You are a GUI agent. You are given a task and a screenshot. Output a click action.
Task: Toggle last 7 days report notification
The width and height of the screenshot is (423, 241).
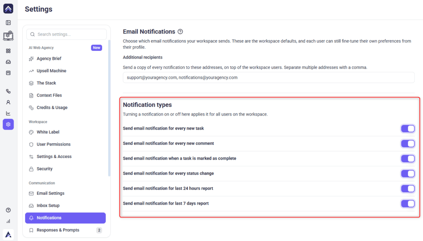click(x=408, y=203)
